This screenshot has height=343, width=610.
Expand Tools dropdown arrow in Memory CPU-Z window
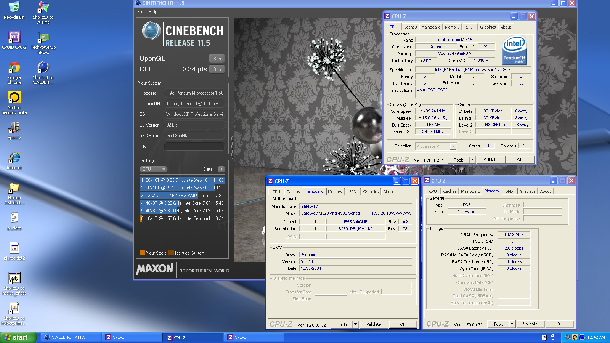click(x=512, y=324)
